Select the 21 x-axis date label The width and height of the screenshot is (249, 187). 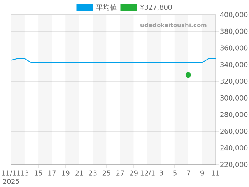click(x=79, y=173)
